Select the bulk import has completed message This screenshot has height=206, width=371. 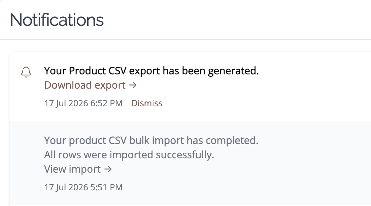coord(151,140)
